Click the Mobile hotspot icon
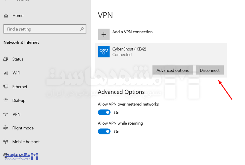245x165 pixels. 6,142
